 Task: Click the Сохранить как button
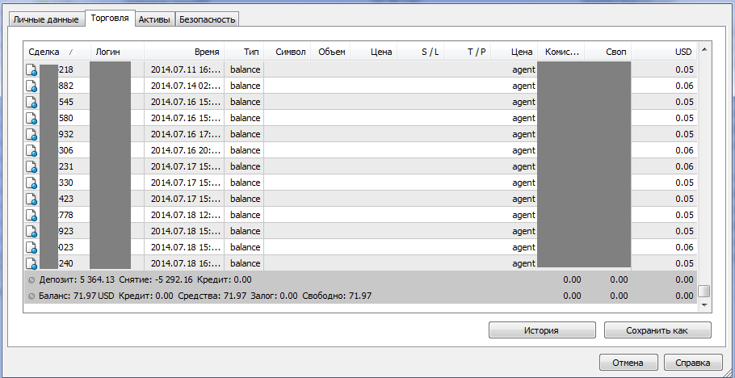tap(657, 330)
